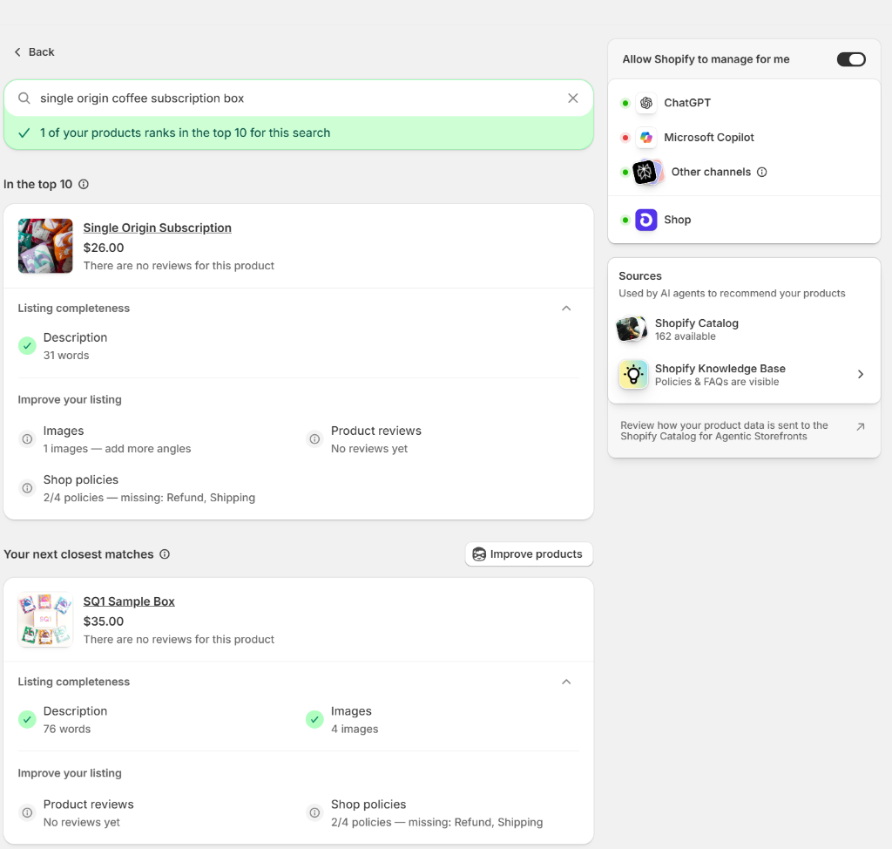Click 'Policies & FAQs are visible' text
This screenshot has width=892, height=849.
click(717, 382)
